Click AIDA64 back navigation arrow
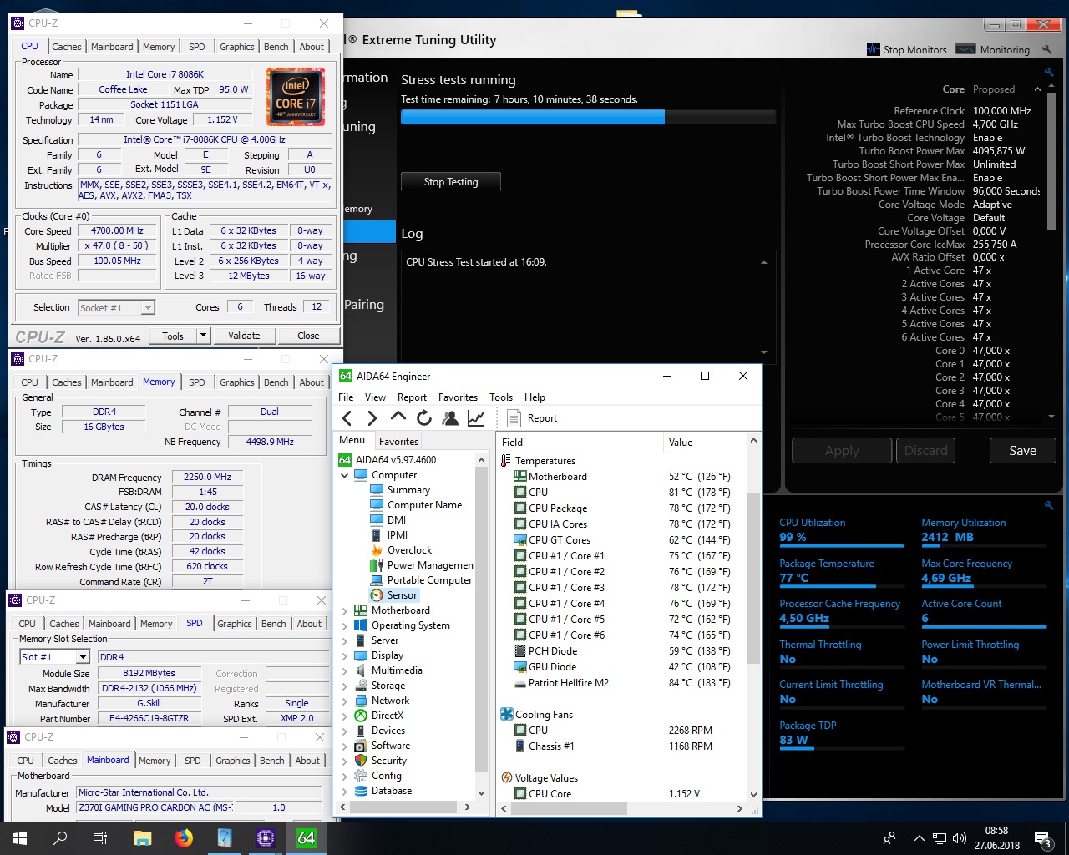This screenshot has width=1069, height=855. point(347,418)
